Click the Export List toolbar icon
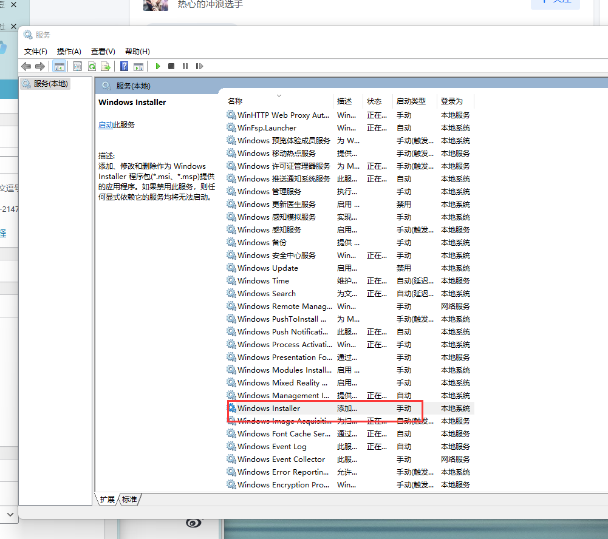The height and width of the screenshot is (539, 608). click(106, 66)
